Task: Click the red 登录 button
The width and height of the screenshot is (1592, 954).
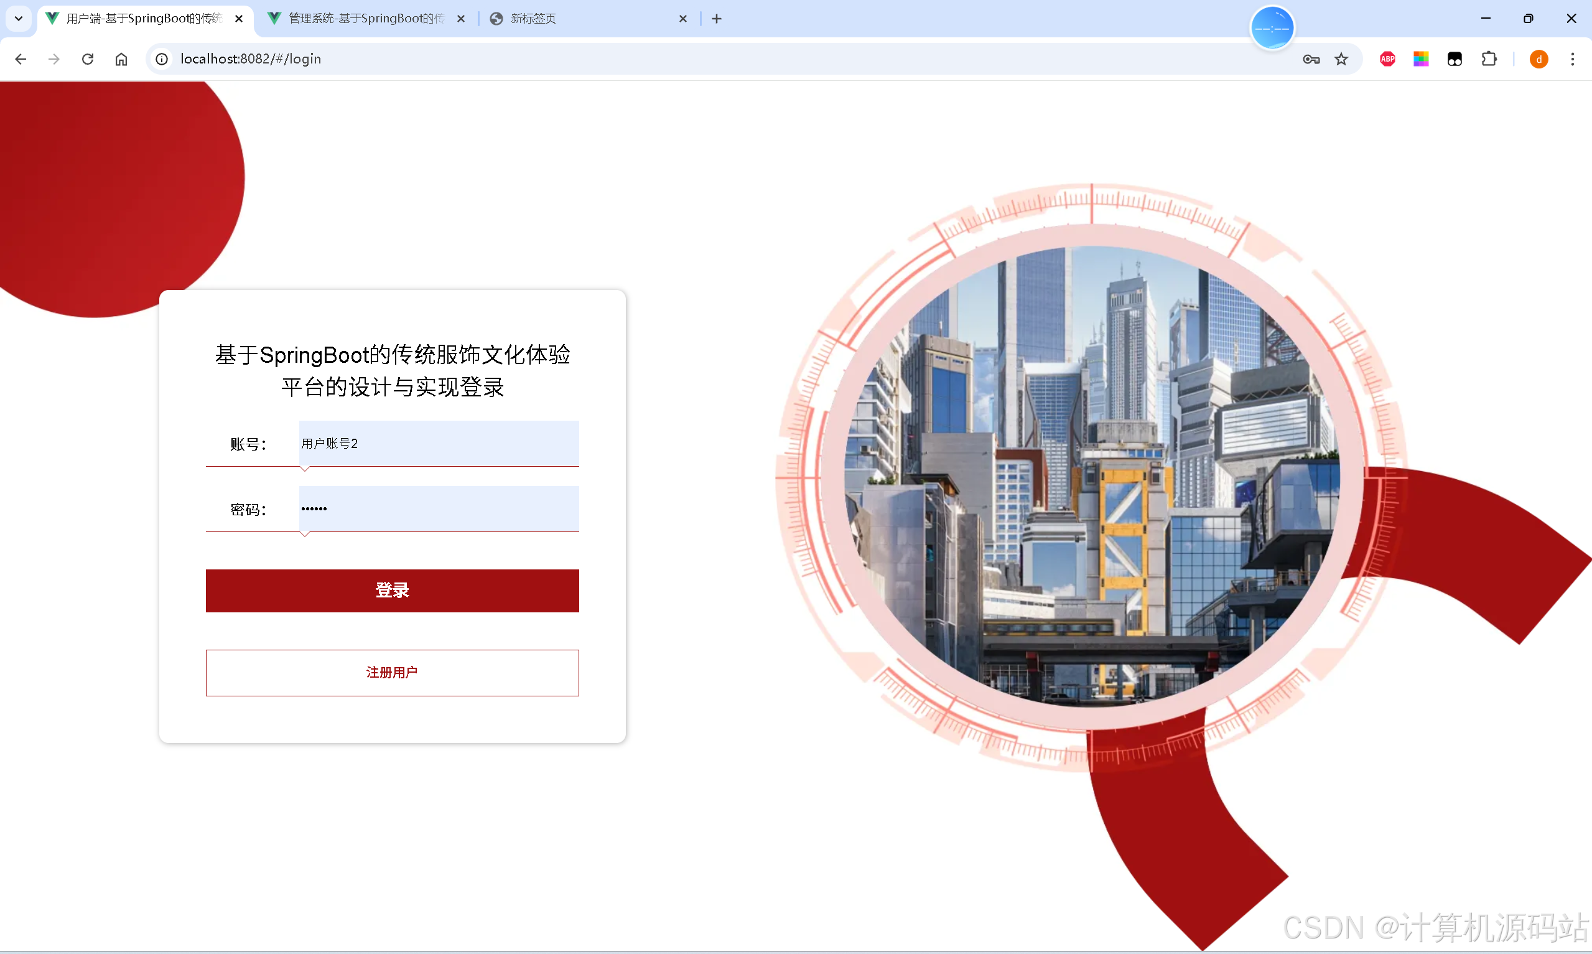Action: pos(392,590)
